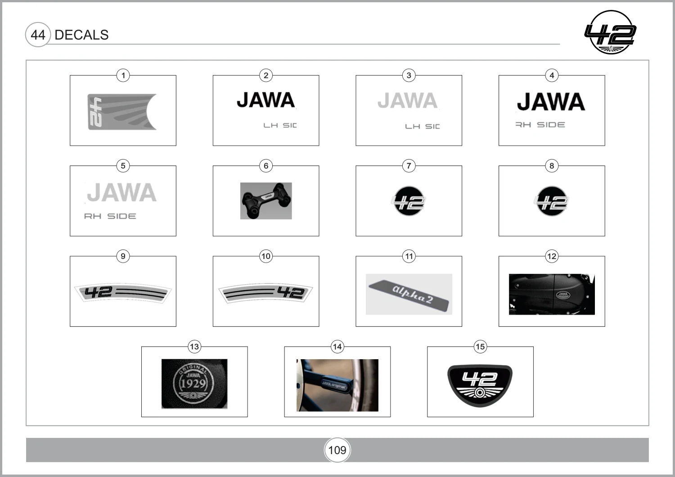Image resolution: width=675 pixels, height=477 pixels.
Task: Click the page number 109
Action: point(337,450)
